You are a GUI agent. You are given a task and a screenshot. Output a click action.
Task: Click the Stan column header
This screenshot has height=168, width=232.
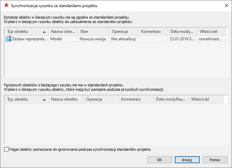coord(93,31)
